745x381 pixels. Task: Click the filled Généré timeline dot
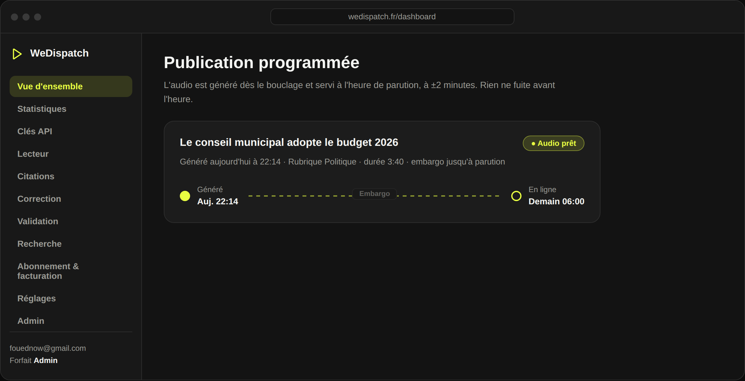click(x=185, y=196)
